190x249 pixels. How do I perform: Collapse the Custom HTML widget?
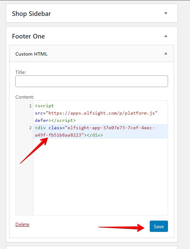coord(166,53)
